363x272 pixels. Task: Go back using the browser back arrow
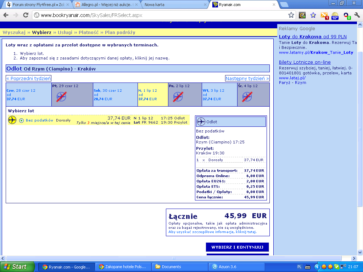[x=6, y=15]
